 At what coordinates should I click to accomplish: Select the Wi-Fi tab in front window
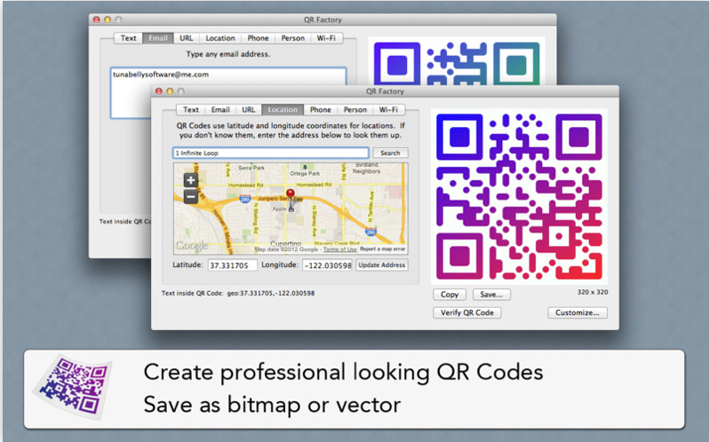pyautogui.click(x=388, y=109)
